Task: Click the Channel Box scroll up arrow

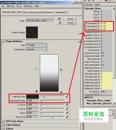Action: [114, 8]
